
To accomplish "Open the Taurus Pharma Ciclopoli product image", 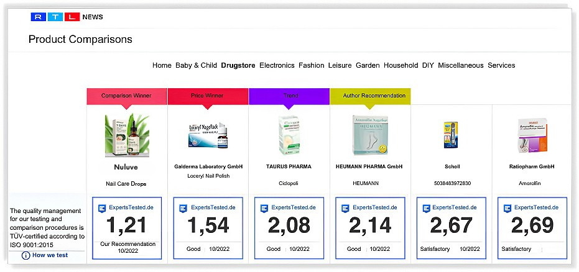I will coord(289,135).
